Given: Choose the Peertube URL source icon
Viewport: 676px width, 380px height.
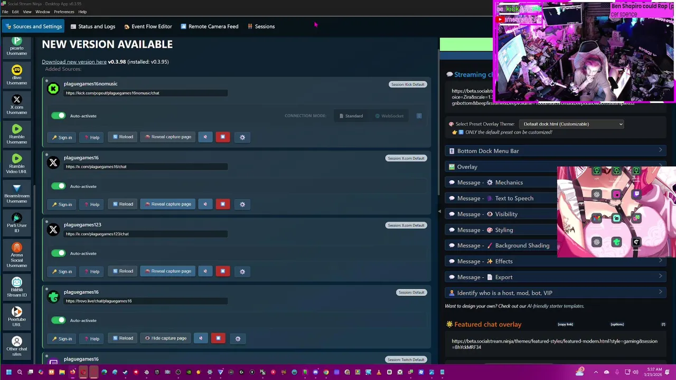Looking at the screenshot, I should point(17,317).
